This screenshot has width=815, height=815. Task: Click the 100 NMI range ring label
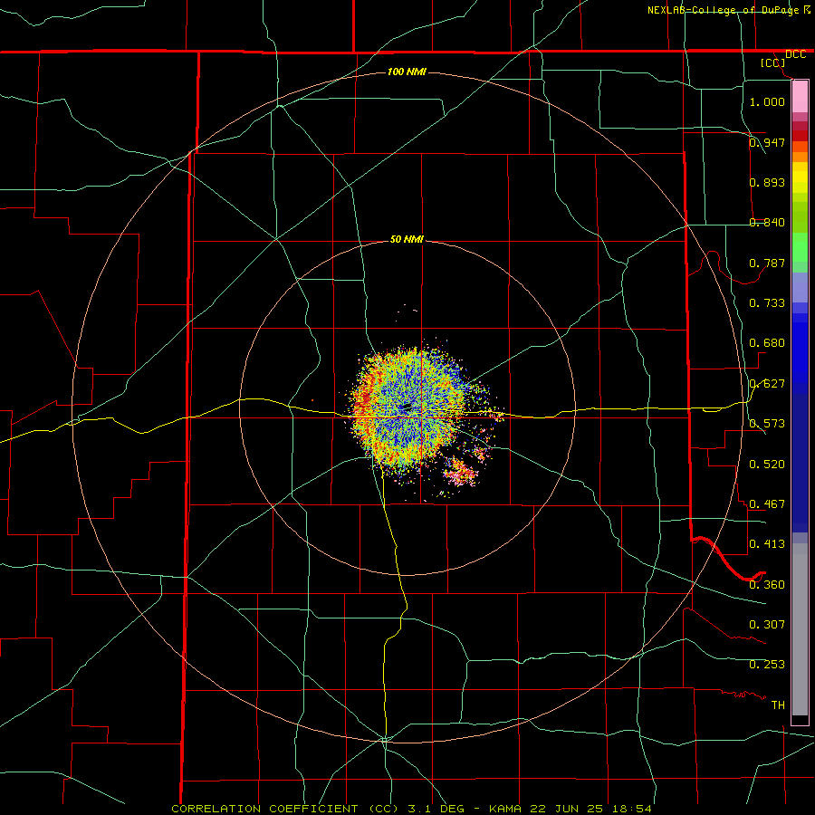click(407, 72)
